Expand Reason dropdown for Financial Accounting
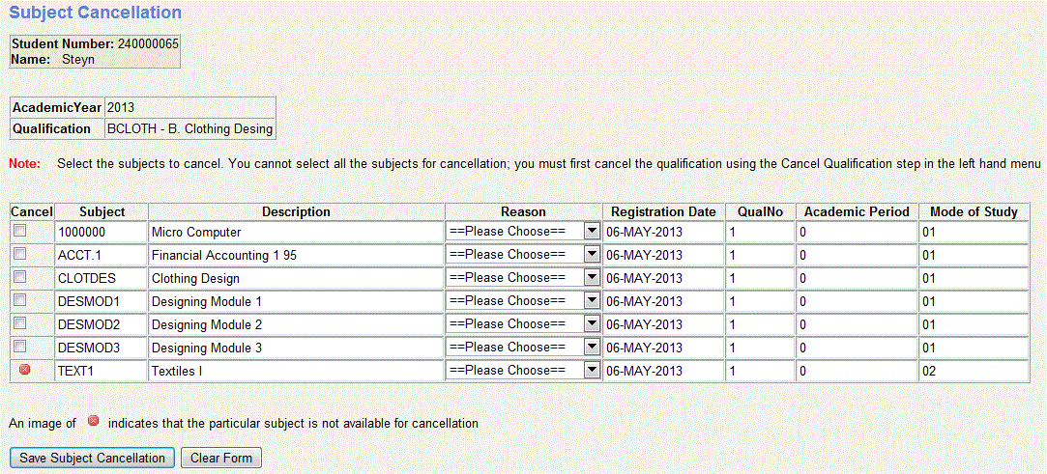 point(523,255)
